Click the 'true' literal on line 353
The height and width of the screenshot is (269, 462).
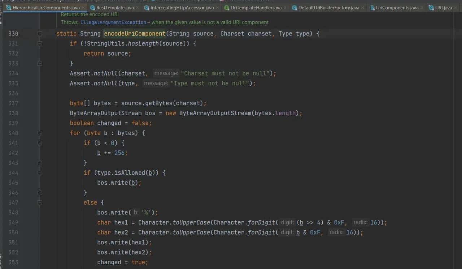click(138, 262)
